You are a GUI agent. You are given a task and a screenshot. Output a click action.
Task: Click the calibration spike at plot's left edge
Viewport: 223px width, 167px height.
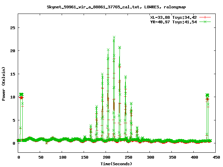21,95
